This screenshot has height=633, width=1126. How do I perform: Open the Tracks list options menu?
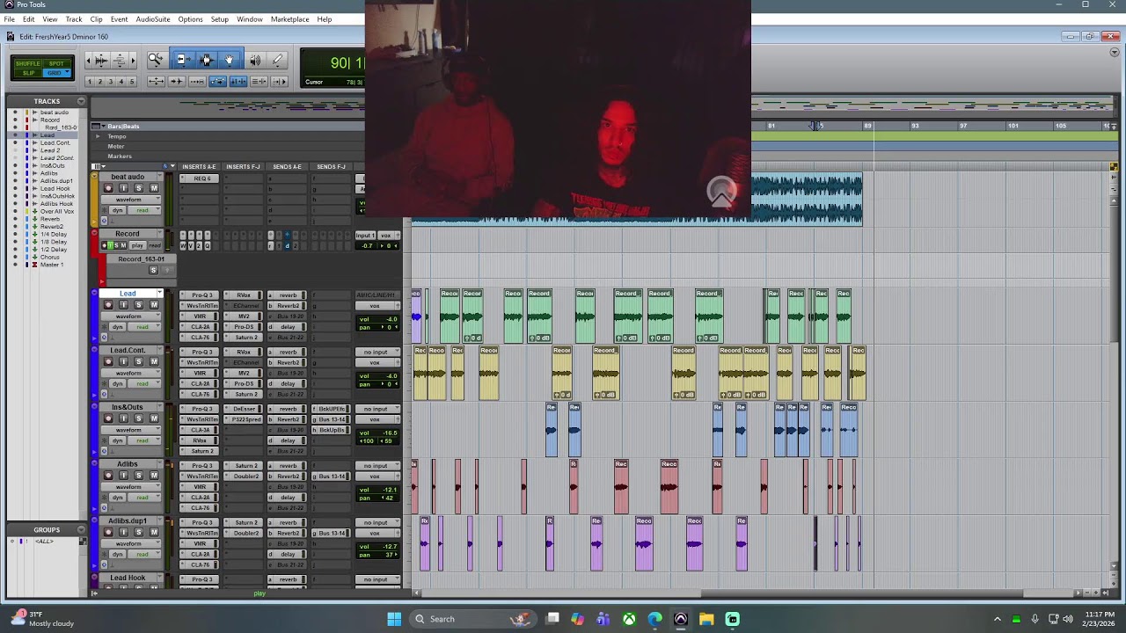(x=81, y=101)
